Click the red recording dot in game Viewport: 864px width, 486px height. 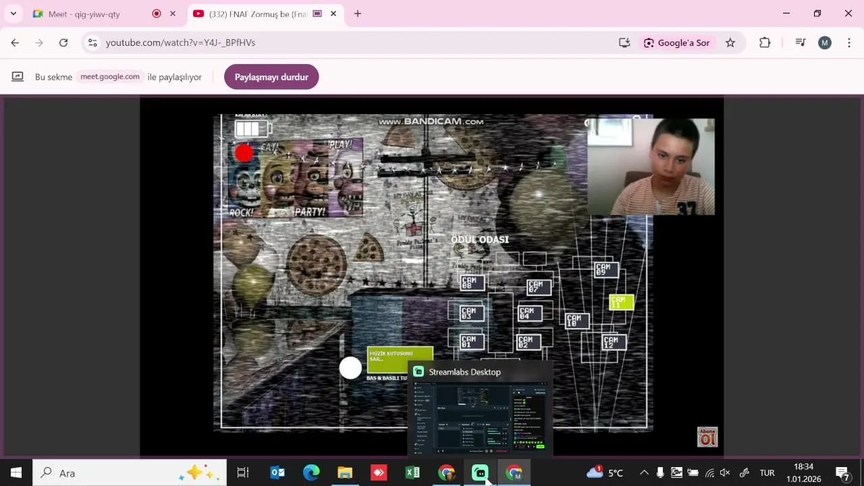(x=244, y=153)
